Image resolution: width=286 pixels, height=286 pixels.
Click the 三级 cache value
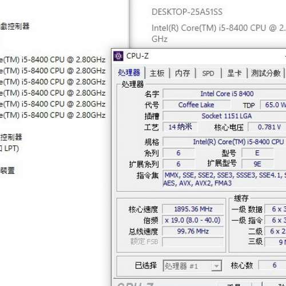(276, 242)
